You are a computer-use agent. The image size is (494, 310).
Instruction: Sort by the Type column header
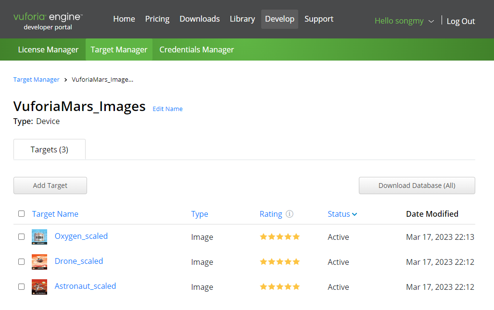tap(200, 214)
